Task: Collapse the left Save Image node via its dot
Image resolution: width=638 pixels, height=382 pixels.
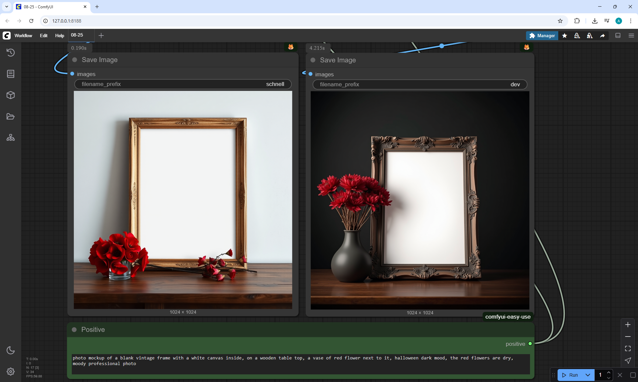Action: click(75, 60)
